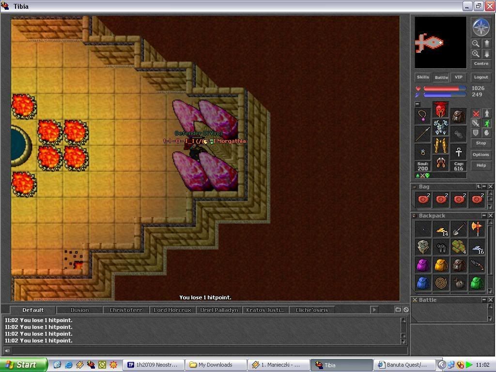Click the plate armor slot
This screenshot has height=372, width=496.
441,127
